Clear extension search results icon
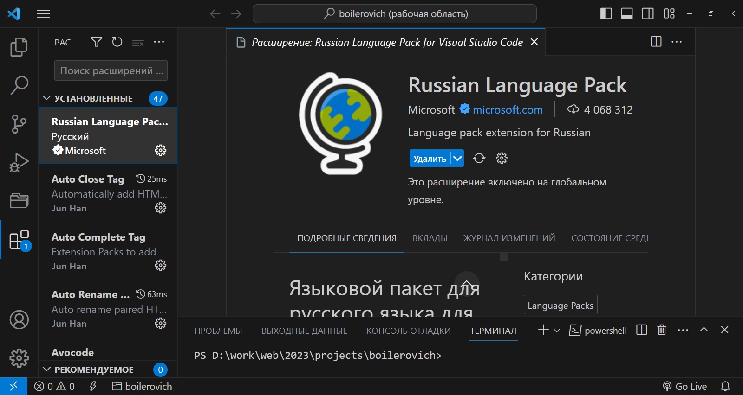 138,42
